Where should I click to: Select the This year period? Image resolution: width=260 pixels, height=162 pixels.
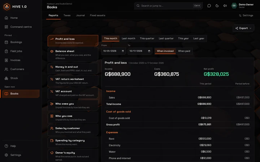(183, 39)
